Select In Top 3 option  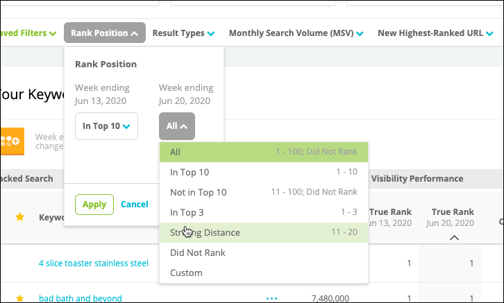pyautogui.click(x=264, y=212)
